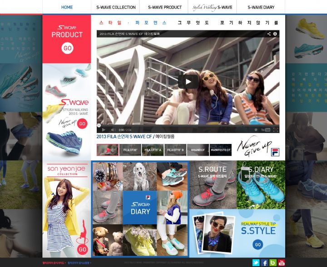
Task: Play the video with center play button
Action: point(188,82)
